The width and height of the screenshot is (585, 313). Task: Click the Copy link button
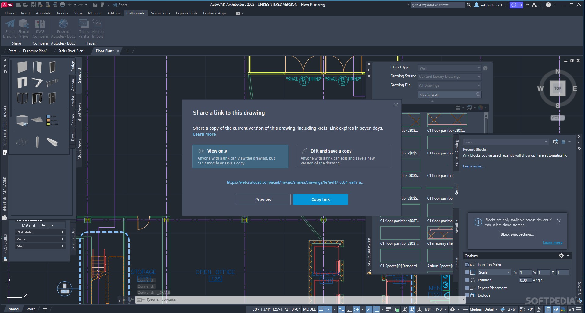[321, 200]
